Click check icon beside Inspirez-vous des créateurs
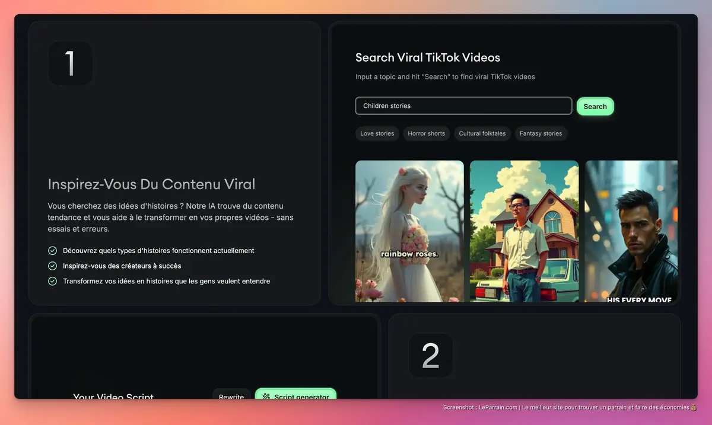Viewport: 712px width, 425px height. [52, 266]
